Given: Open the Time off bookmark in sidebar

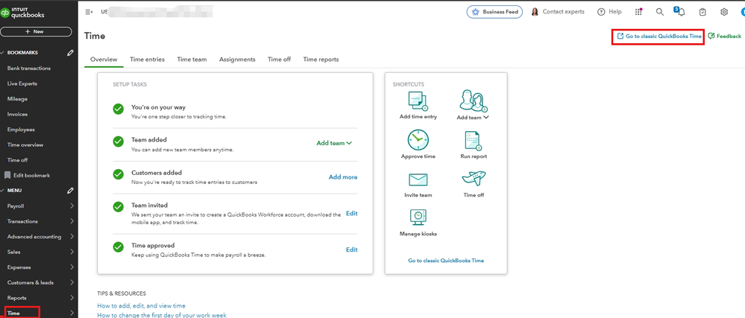Looking at the screenshot, I should tap(18, 160).
